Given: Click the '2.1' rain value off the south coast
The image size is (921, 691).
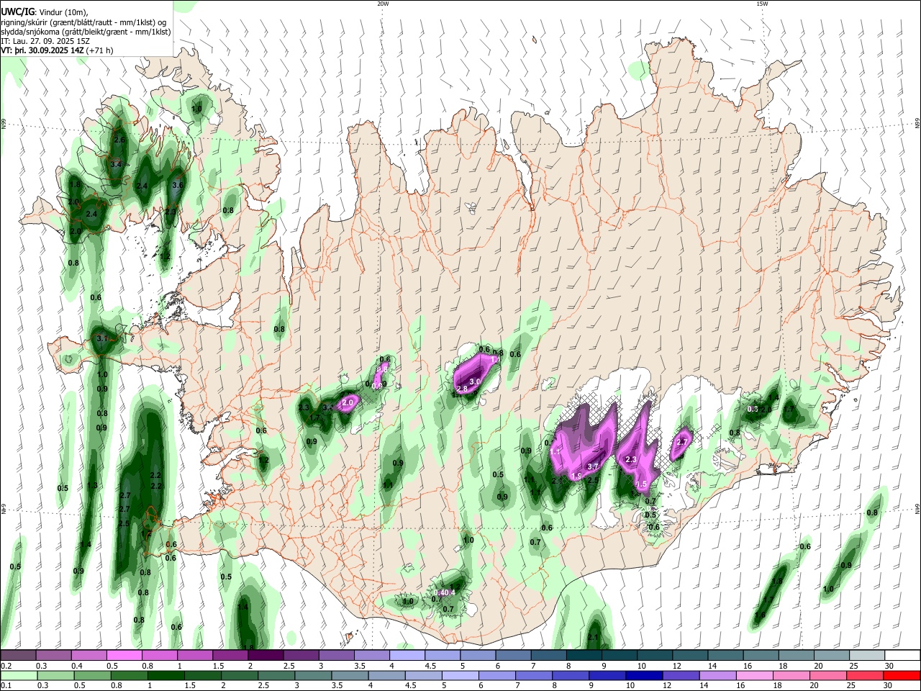Looking at the screenshot, I should click(594, 637).
